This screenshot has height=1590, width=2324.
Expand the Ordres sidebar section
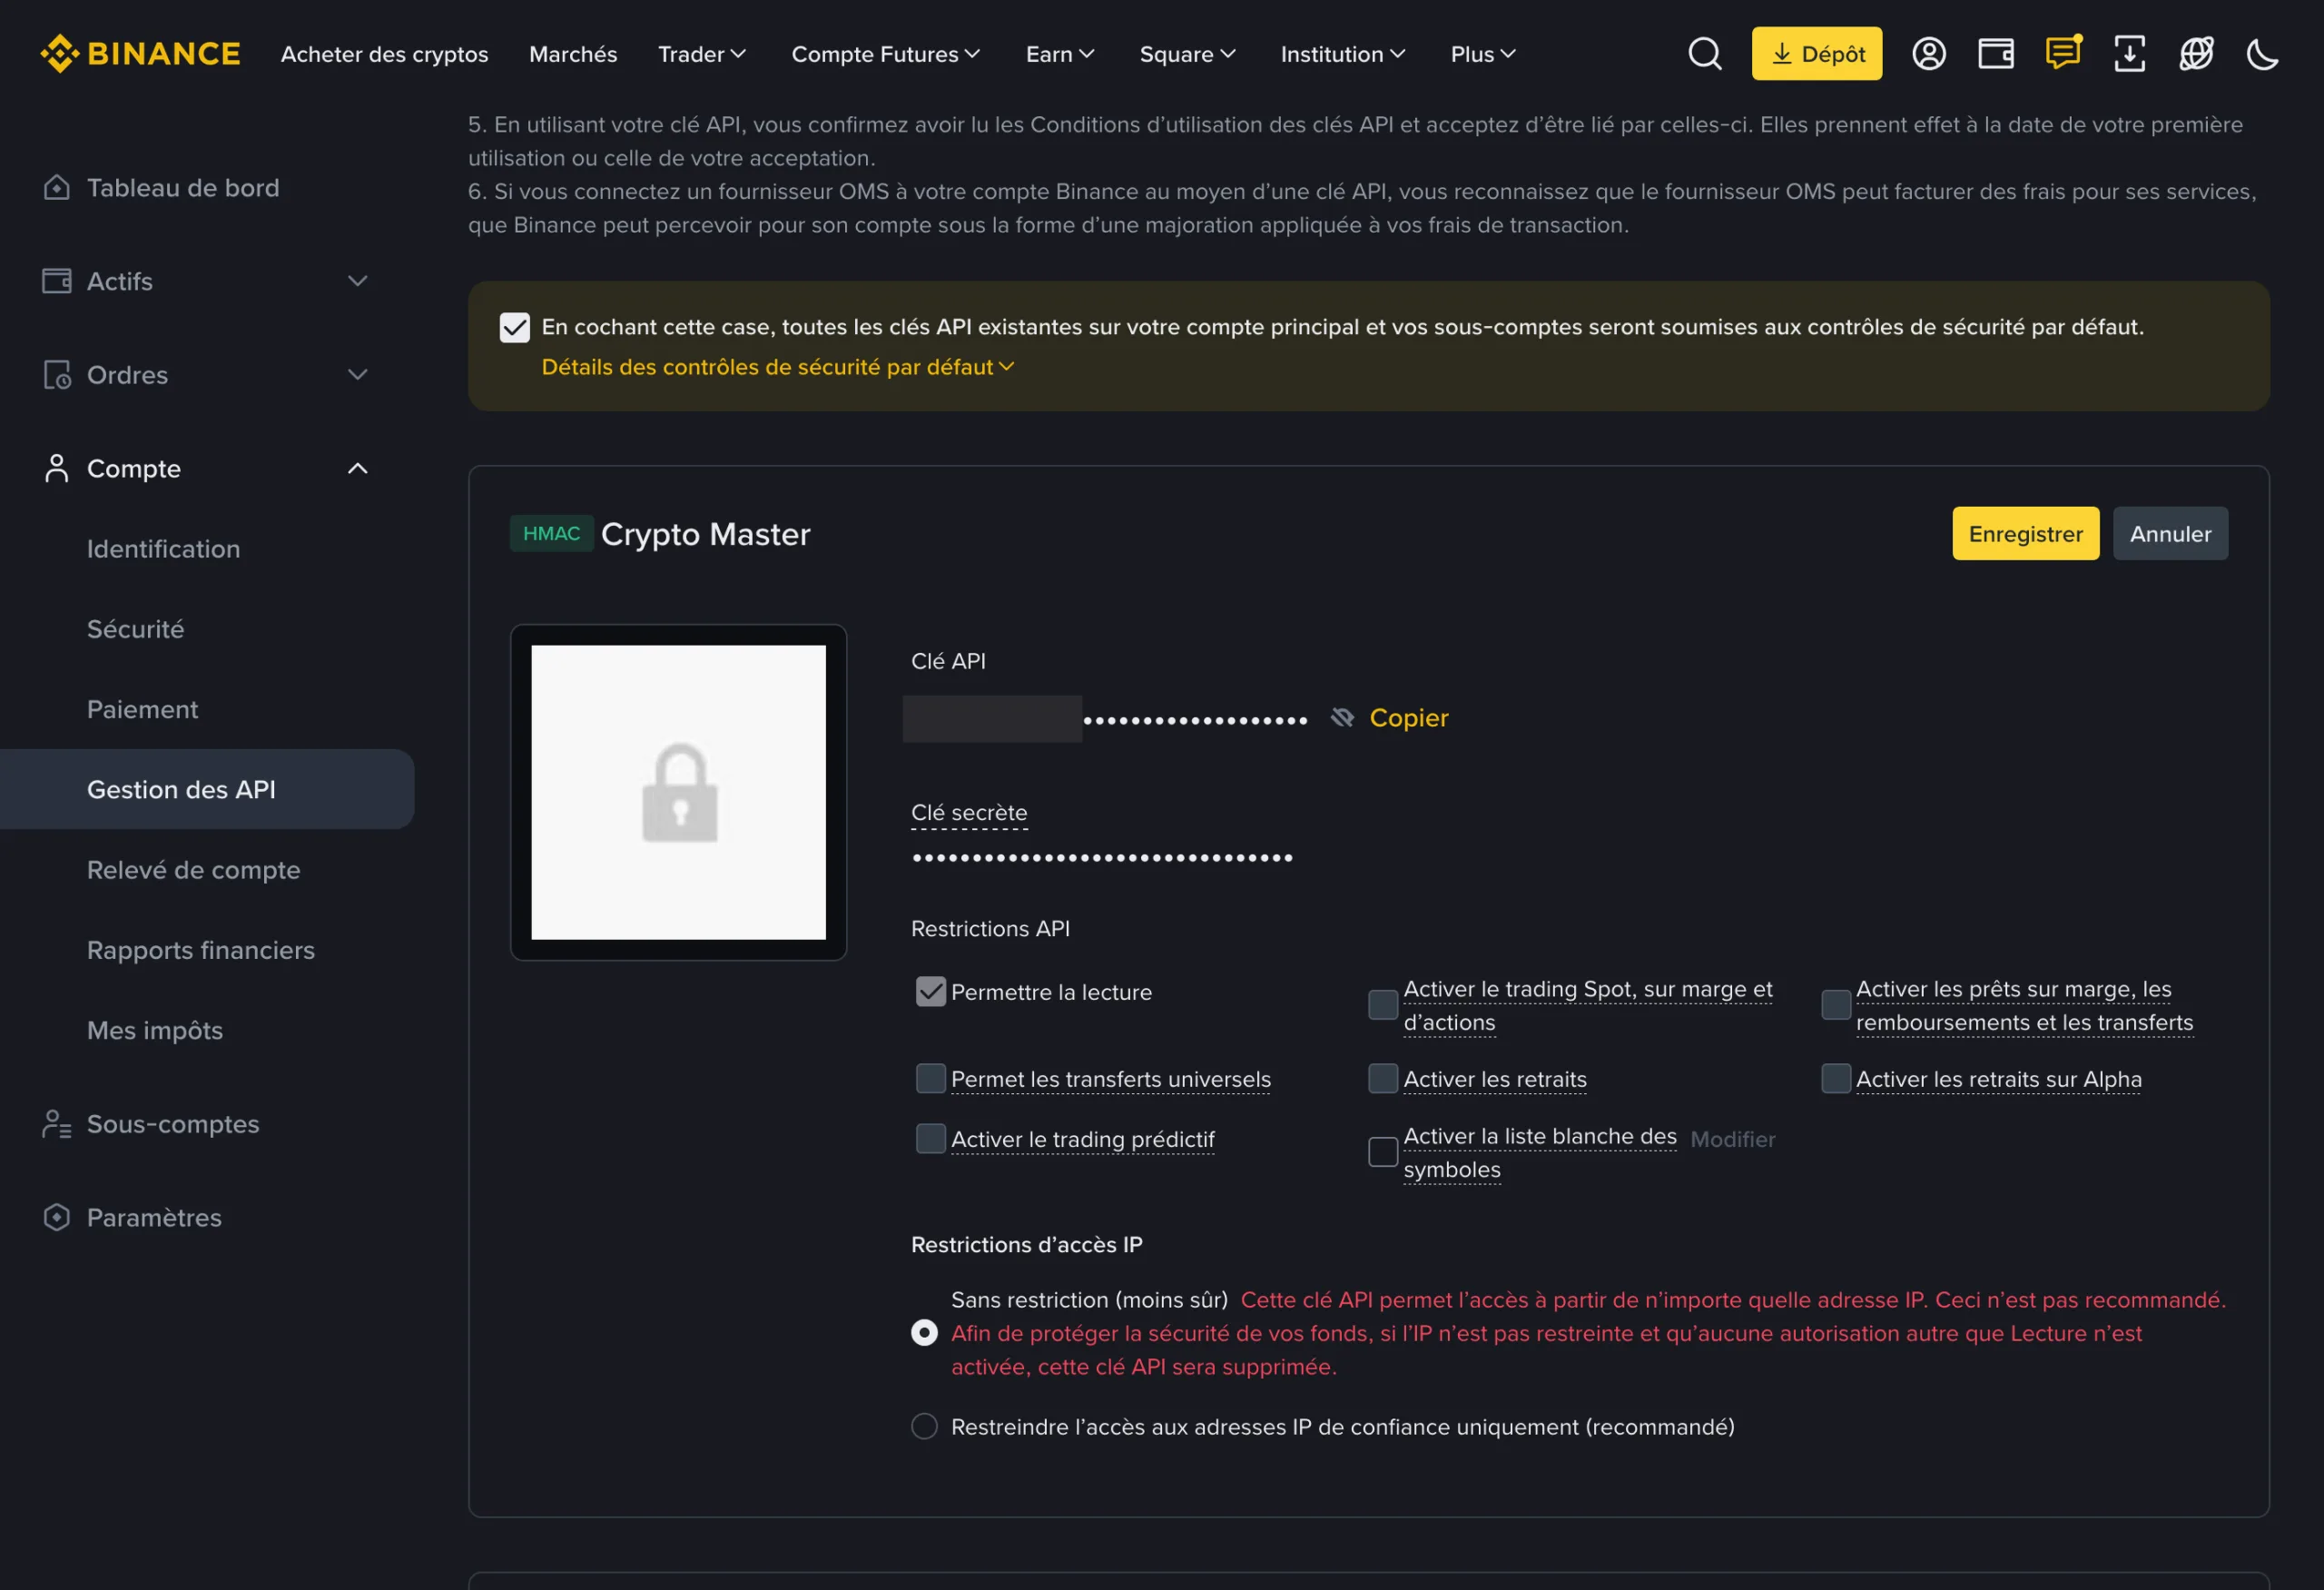pyautogui.click(x=357, y=375)
